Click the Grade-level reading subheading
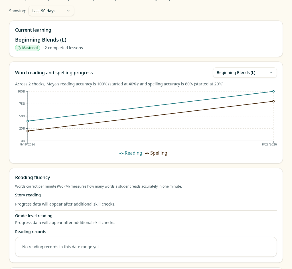 (34, 216)
